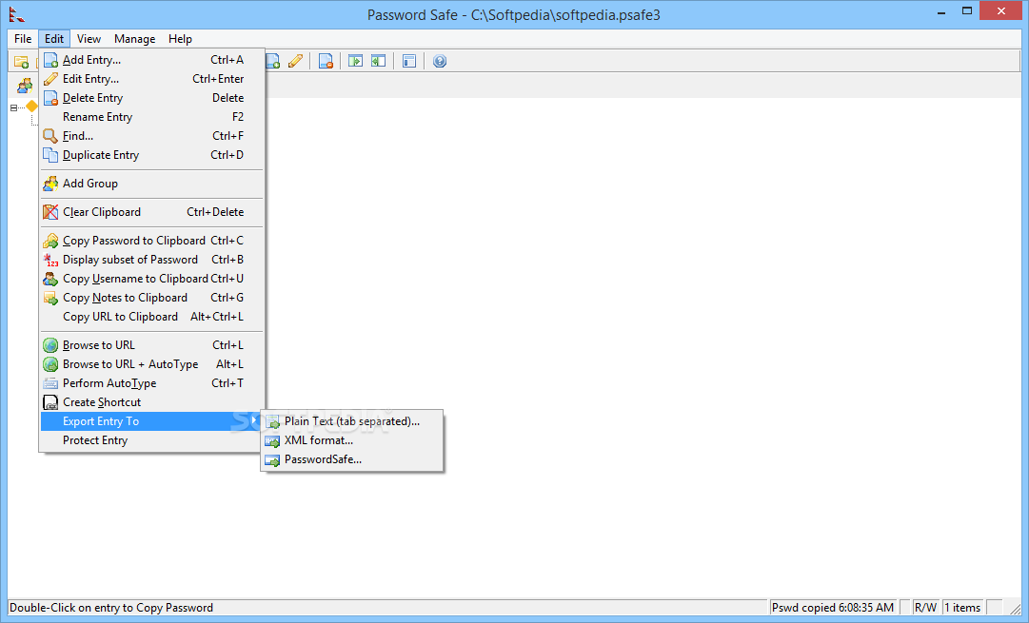Export to Plain Text (tab separated)...
The height and width of the screenshot is (623, 1029).
[x=352, y=421]
